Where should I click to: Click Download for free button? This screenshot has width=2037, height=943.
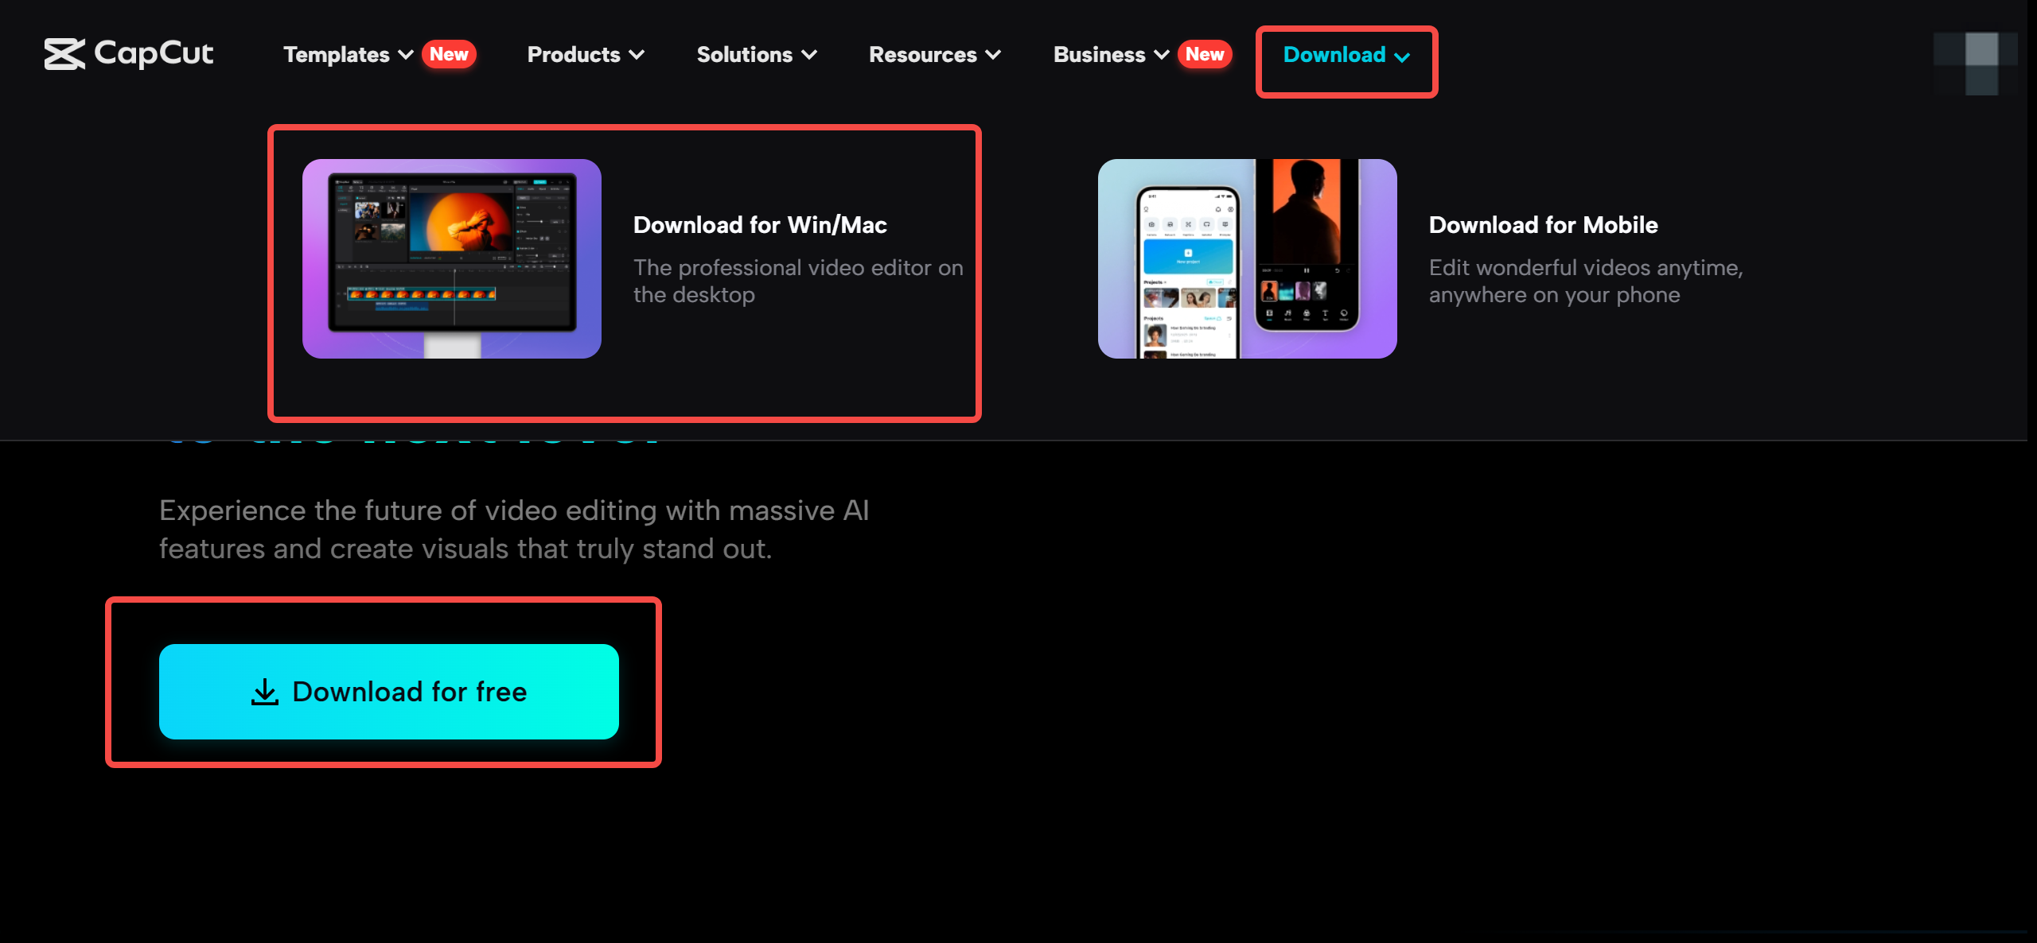coord(388,689)
